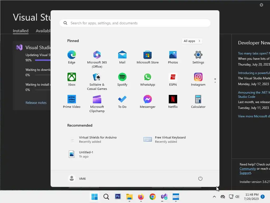
Task: Click All apps button
Action: click(192, 41)
